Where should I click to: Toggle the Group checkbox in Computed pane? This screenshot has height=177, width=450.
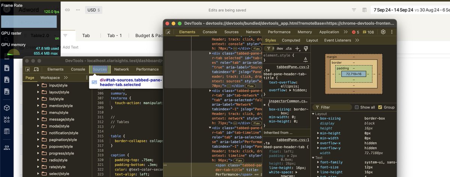(380, 107)
